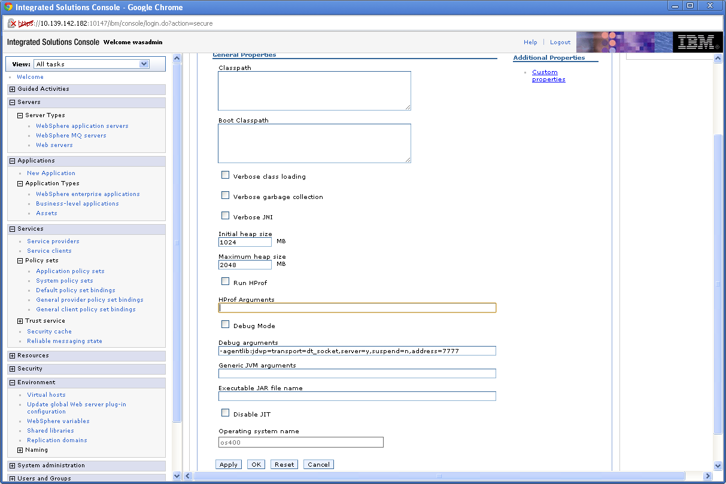Open Custom properties link

click(x=549, y=76)
